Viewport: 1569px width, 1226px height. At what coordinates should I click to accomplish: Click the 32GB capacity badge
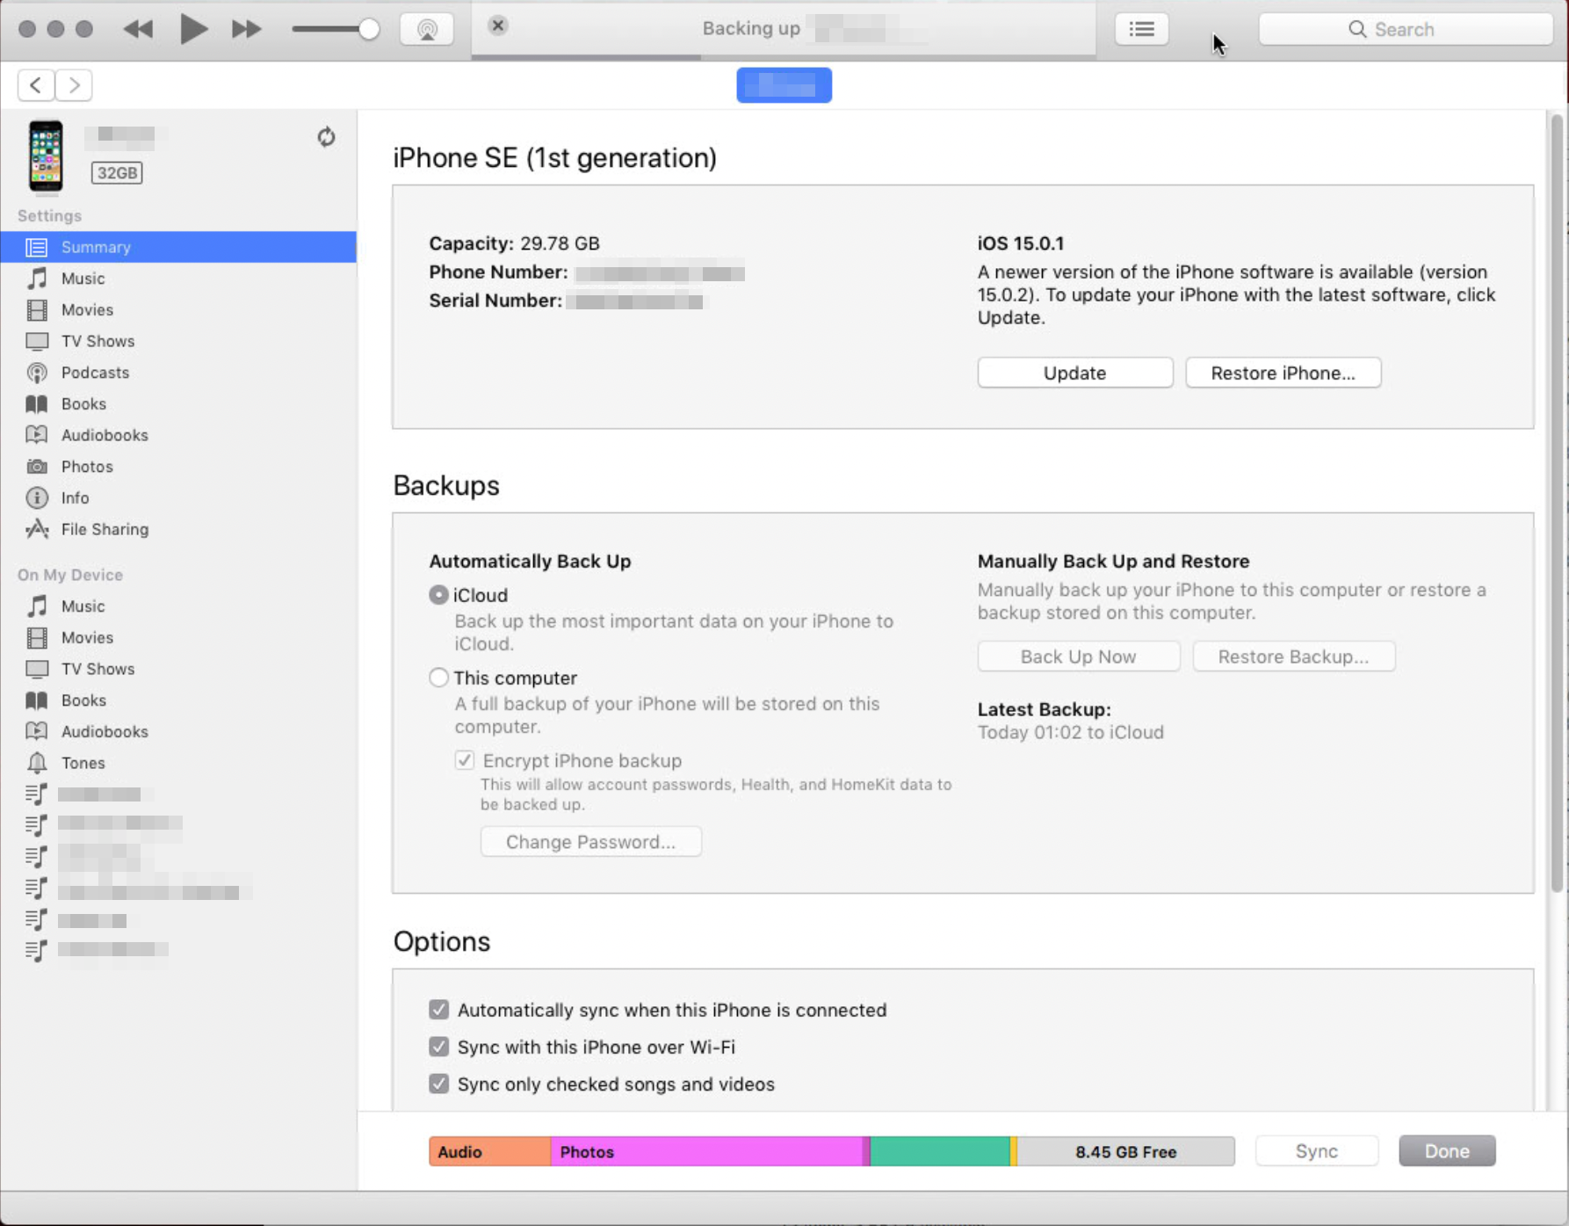pyautogui.click(x=117, y=173)
